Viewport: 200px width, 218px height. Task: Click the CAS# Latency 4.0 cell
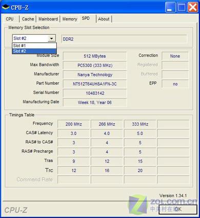click(x=107, y=133)
